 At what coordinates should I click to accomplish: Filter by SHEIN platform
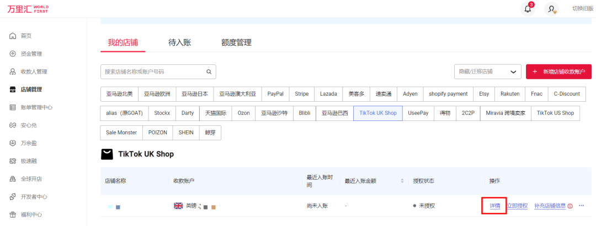point(187,133)
